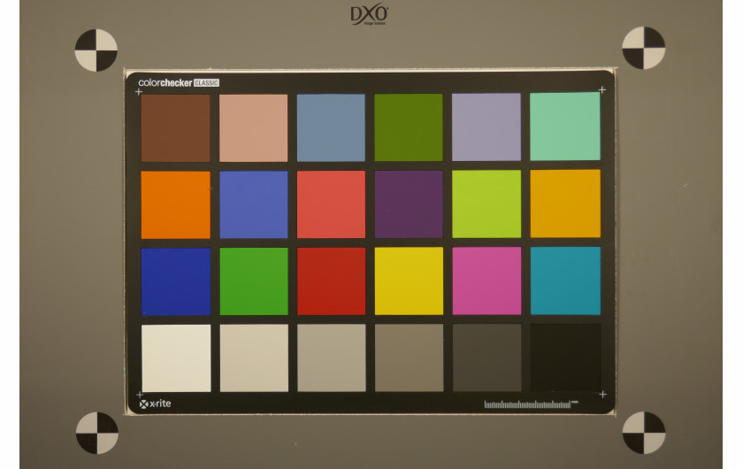Click the dark purple patch
Screen dimensions: 743x469
(409, 204)
